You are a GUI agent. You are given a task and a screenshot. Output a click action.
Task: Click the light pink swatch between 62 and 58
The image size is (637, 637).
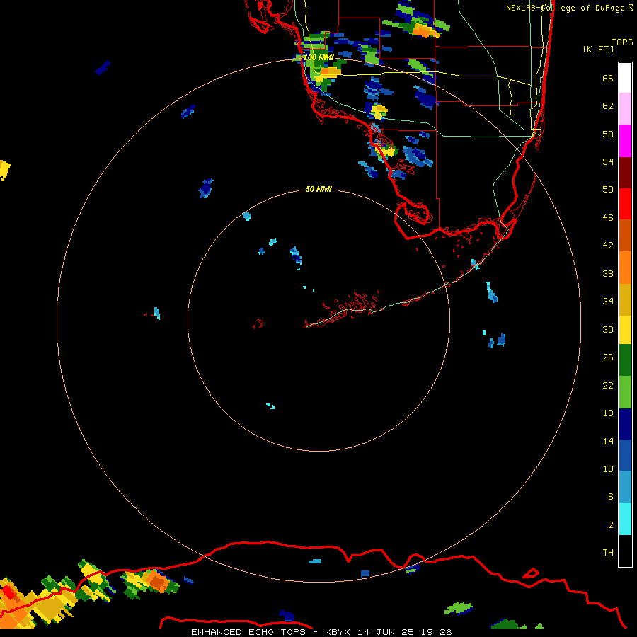pos(625,108)
